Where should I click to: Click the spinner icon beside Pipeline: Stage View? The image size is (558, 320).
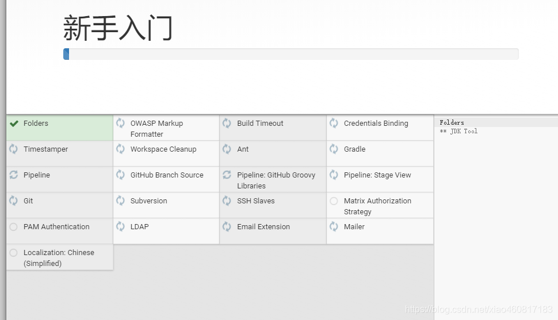[x=334, y=175]
